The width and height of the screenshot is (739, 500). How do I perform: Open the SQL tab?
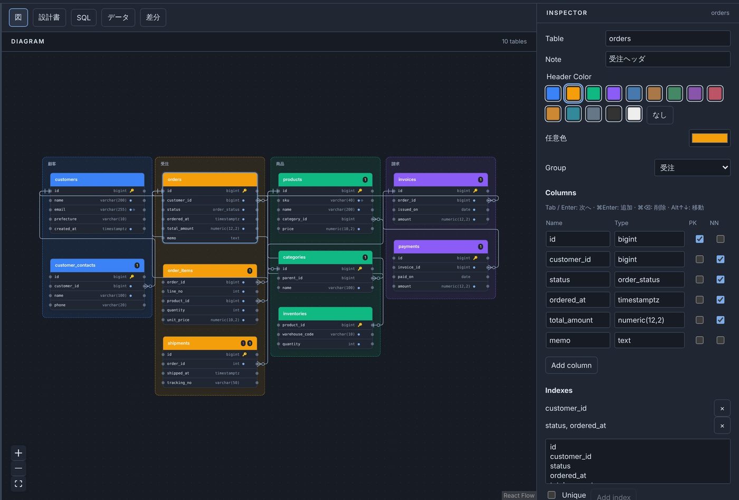83,17
